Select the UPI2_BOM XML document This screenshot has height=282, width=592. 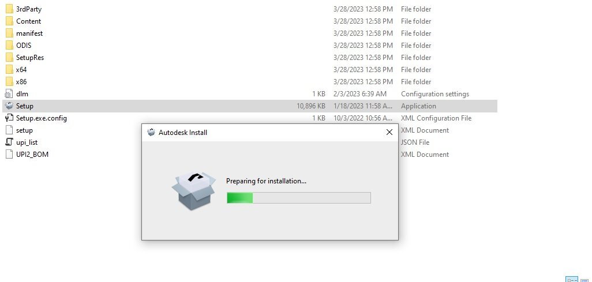pos(32,155)
